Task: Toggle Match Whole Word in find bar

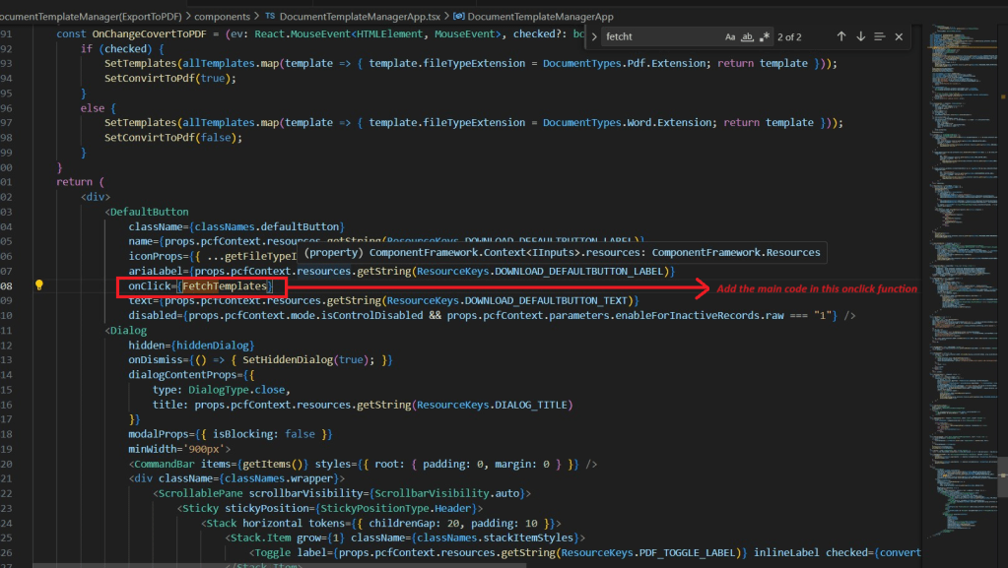Action: pyautogui.click(x=747, y=36)
